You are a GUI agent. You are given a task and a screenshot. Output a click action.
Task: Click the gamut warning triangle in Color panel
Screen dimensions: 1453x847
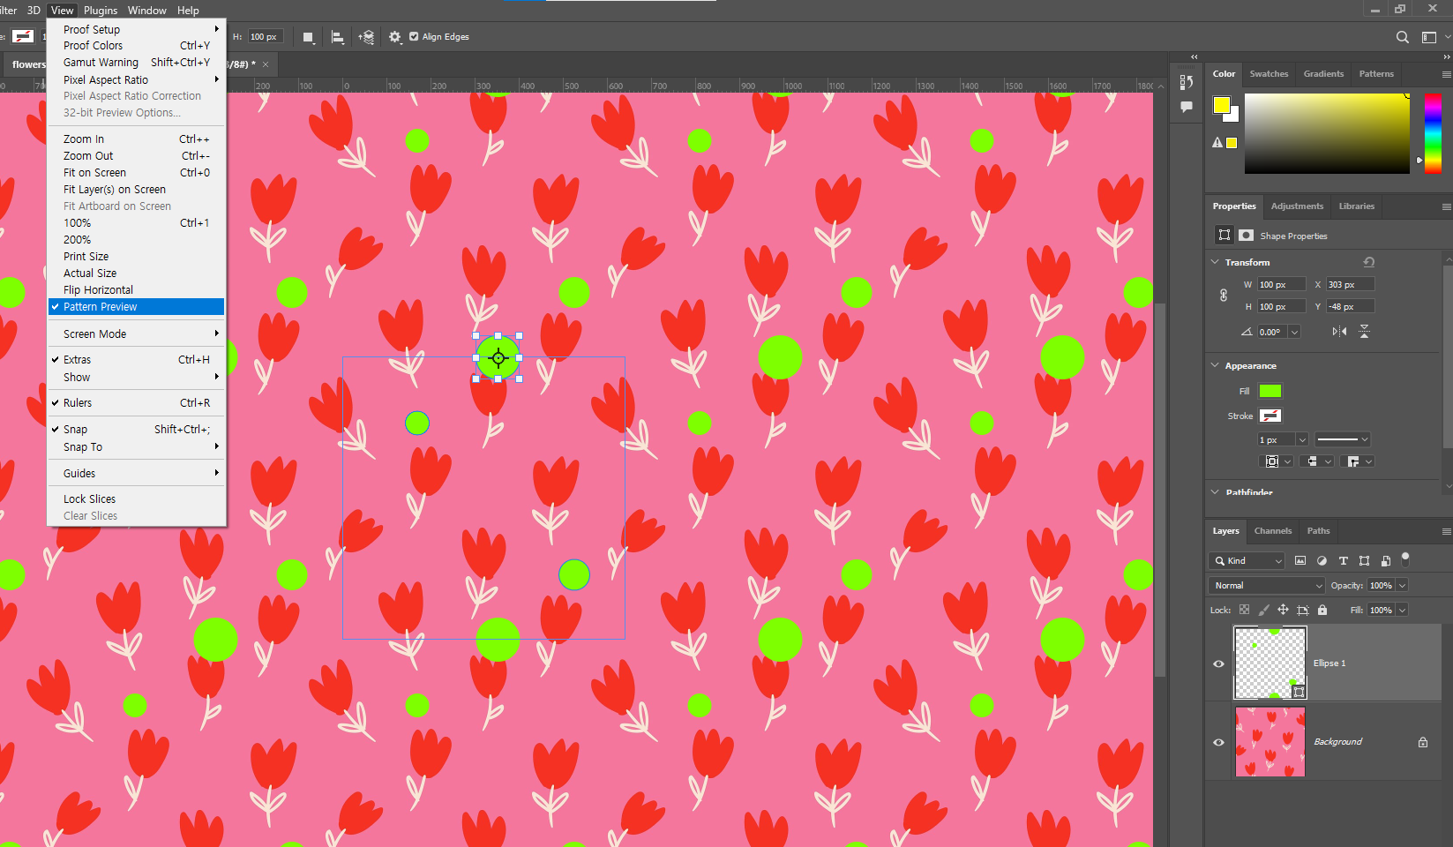(x=1217, y=142)
